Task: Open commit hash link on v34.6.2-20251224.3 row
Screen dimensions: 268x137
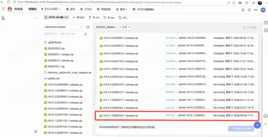Action: (170, 77)
